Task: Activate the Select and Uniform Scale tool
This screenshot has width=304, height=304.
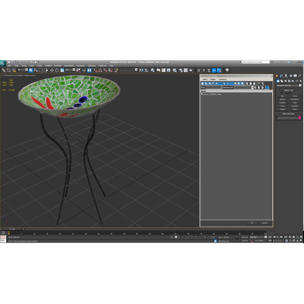Action: 62,70
